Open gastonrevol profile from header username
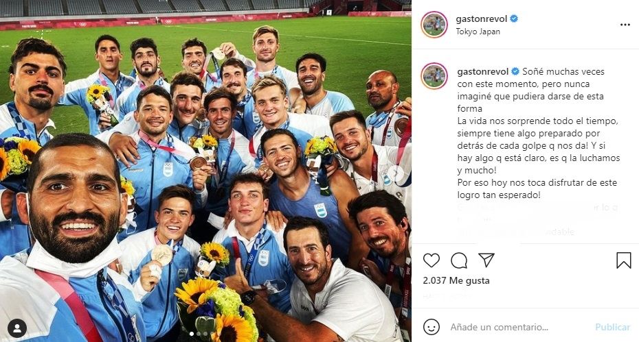639x342 pixels. 481,19
